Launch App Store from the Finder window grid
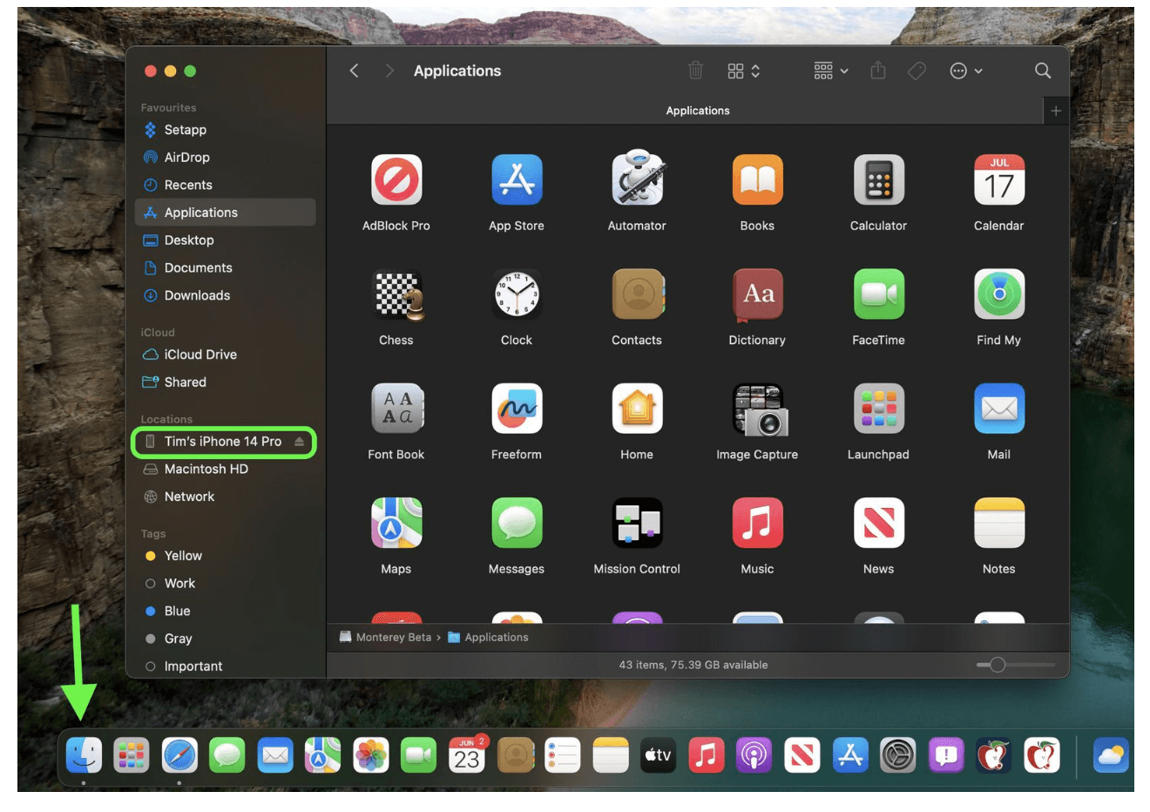 pos(517,179)
